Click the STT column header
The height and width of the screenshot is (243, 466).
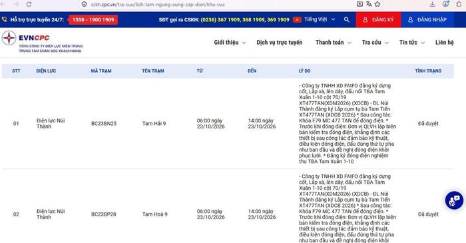coord(16,71)
